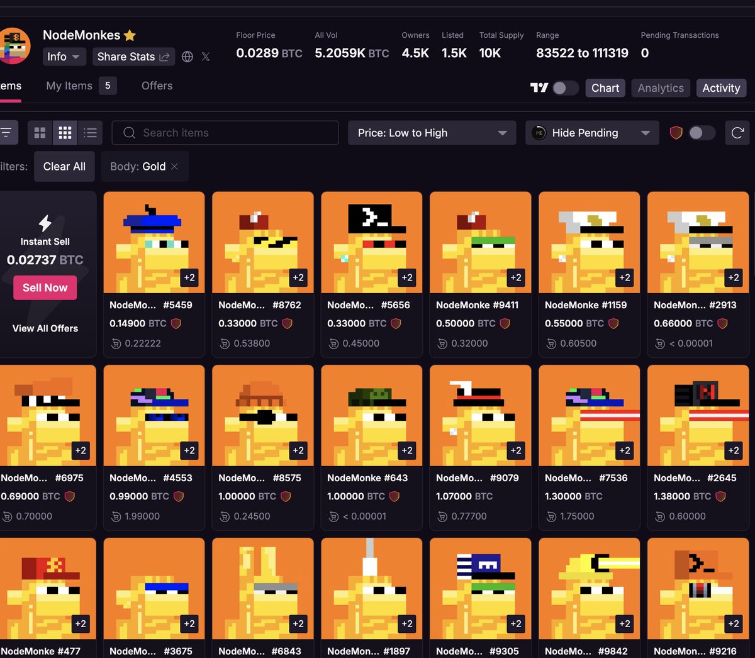755x658 pixels.
Task: Click the last-sale icon on NodeMonke #4553
Action: tap(116, 516)
